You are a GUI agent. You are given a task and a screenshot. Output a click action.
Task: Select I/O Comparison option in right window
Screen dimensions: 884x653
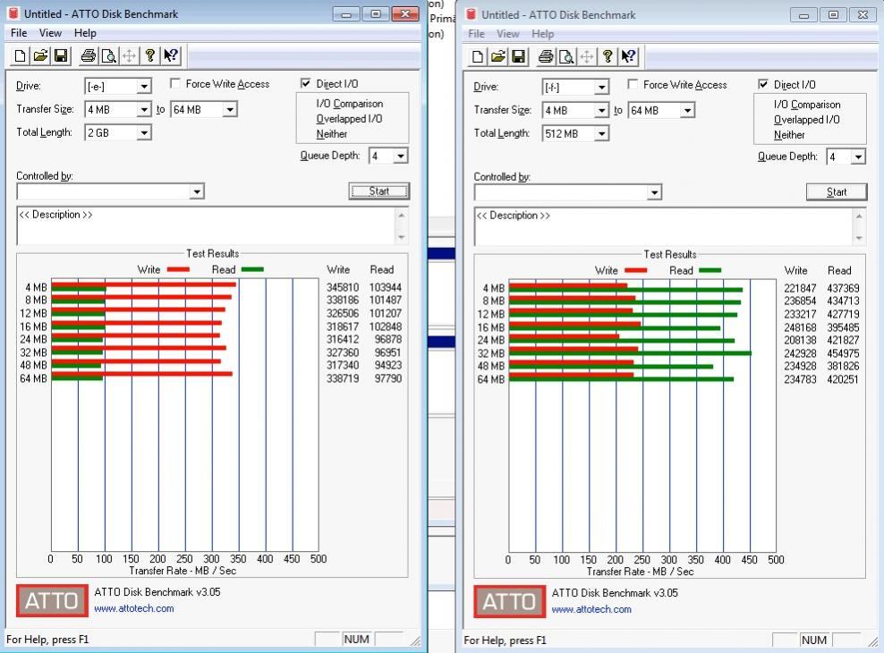click(x=807, y=105)
